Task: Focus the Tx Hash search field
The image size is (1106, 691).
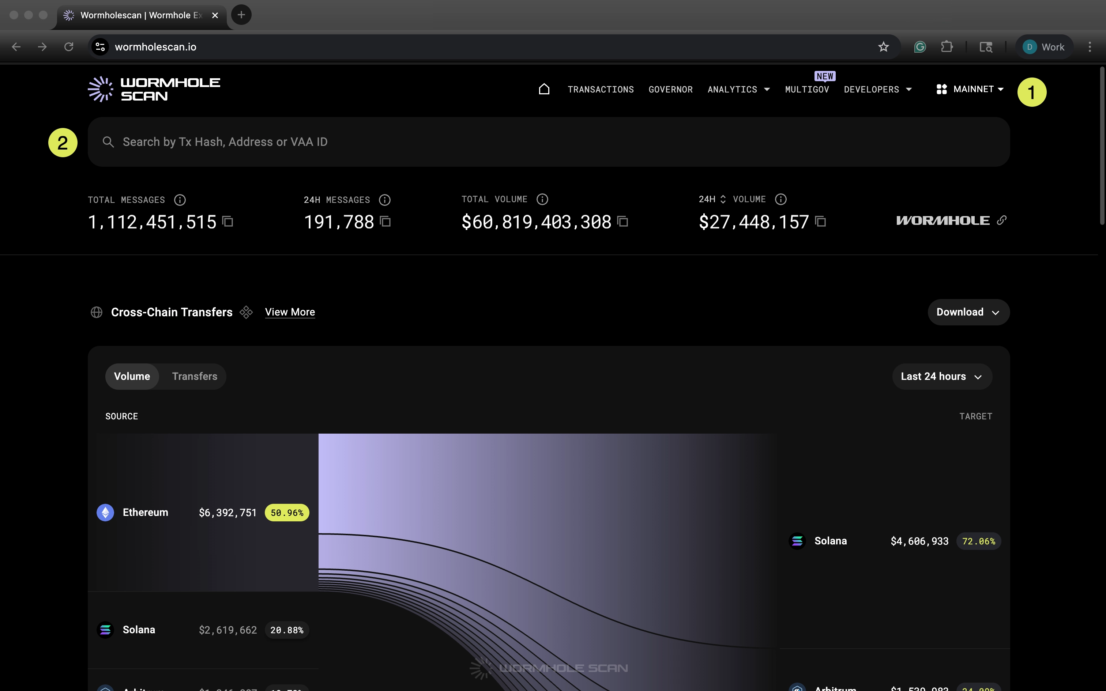Action: (x=549, y=142)
